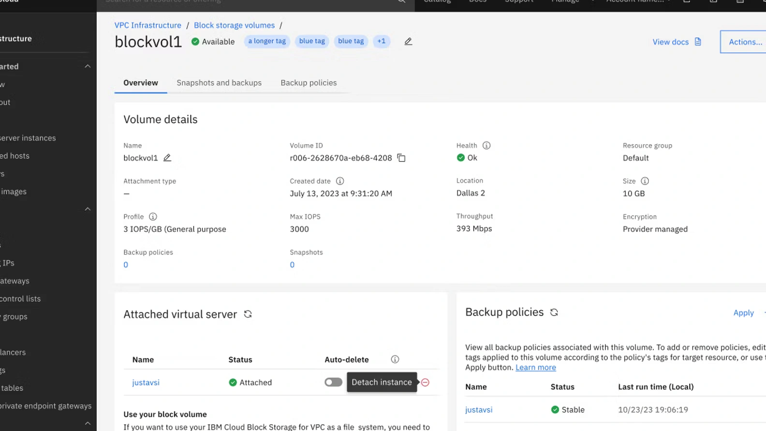Switch to Snapshots and backups tab

pos(219,83)
